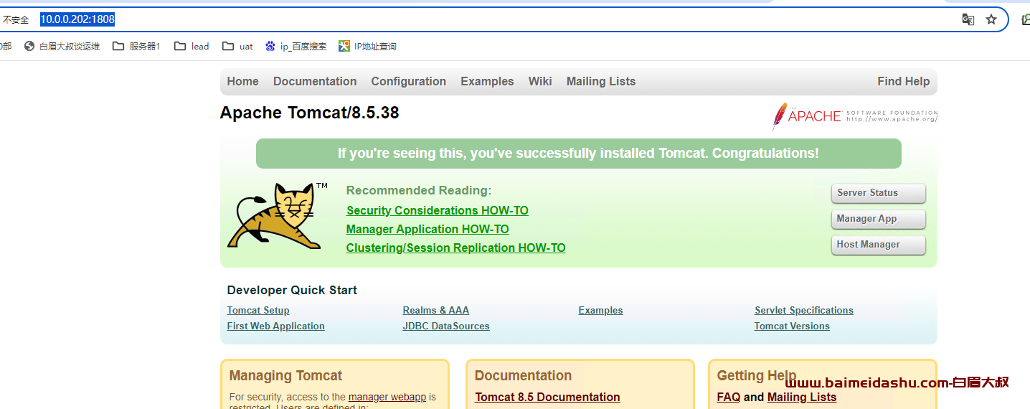
Task: Click the Apache Software Foundation logo
Action: coord(854,116)
